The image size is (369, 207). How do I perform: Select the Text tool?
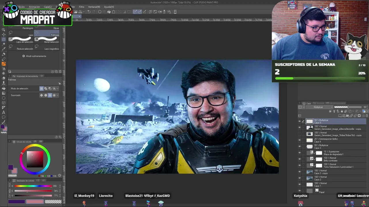(4, 112)
